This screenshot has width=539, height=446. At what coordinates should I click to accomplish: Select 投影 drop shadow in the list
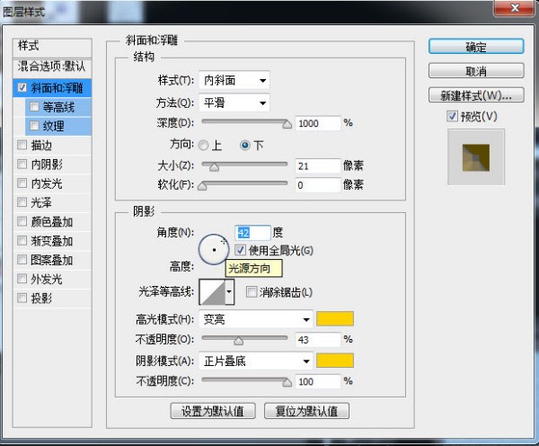41,299
